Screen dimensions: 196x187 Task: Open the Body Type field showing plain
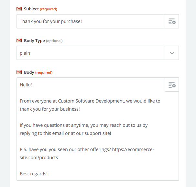[91, 53]
